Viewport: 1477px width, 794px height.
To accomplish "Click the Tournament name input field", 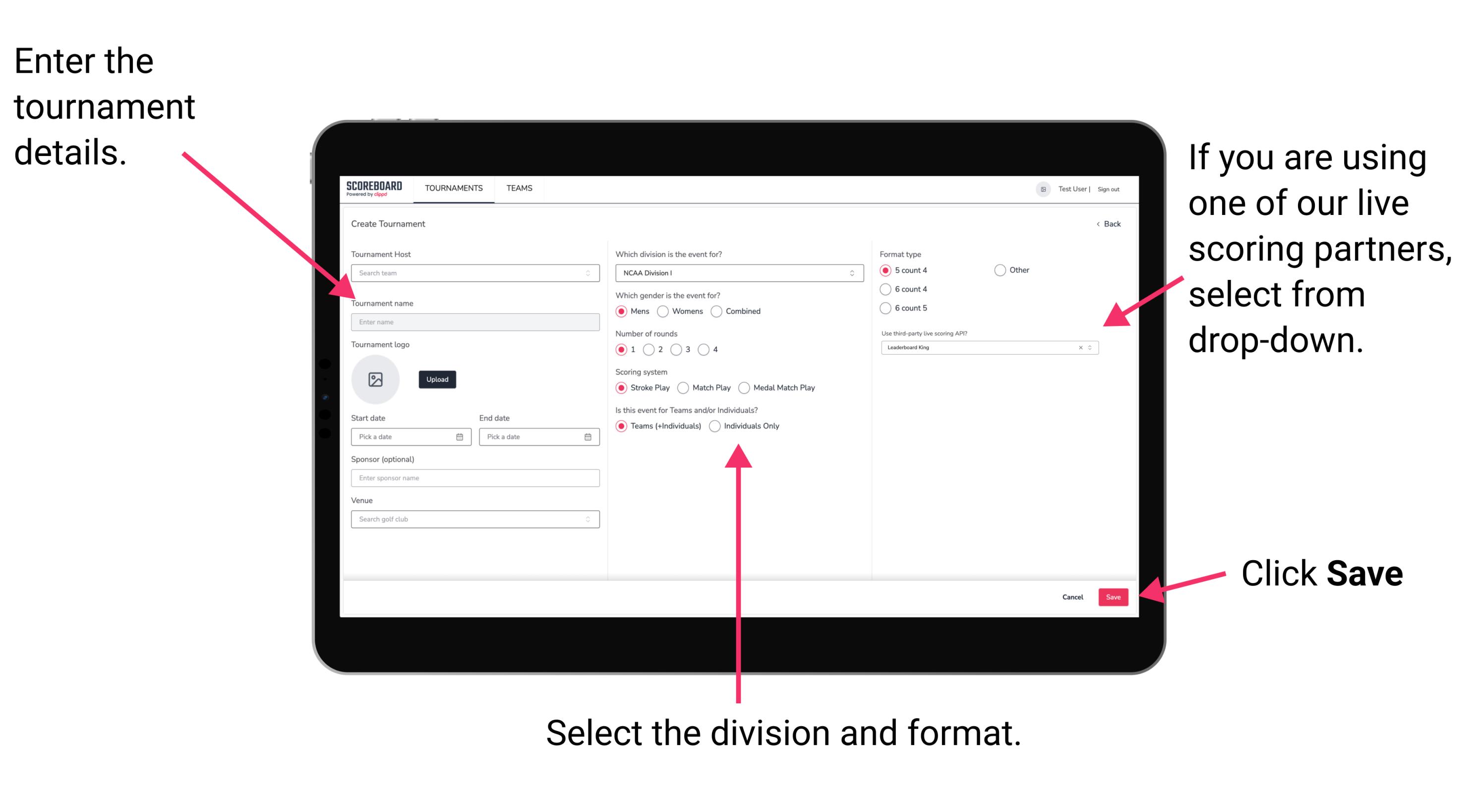I will click(x=473, y=321).
